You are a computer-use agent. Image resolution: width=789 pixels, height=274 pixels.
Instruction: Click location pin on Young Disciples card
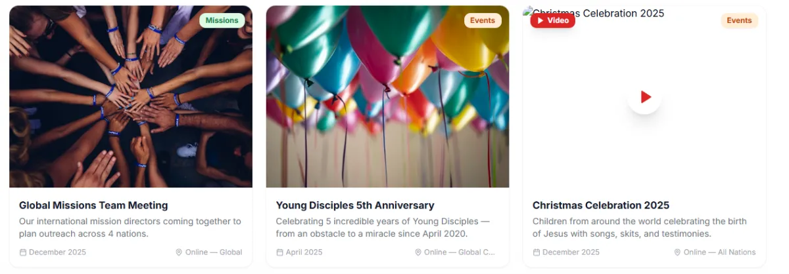[x=418, y=252]
